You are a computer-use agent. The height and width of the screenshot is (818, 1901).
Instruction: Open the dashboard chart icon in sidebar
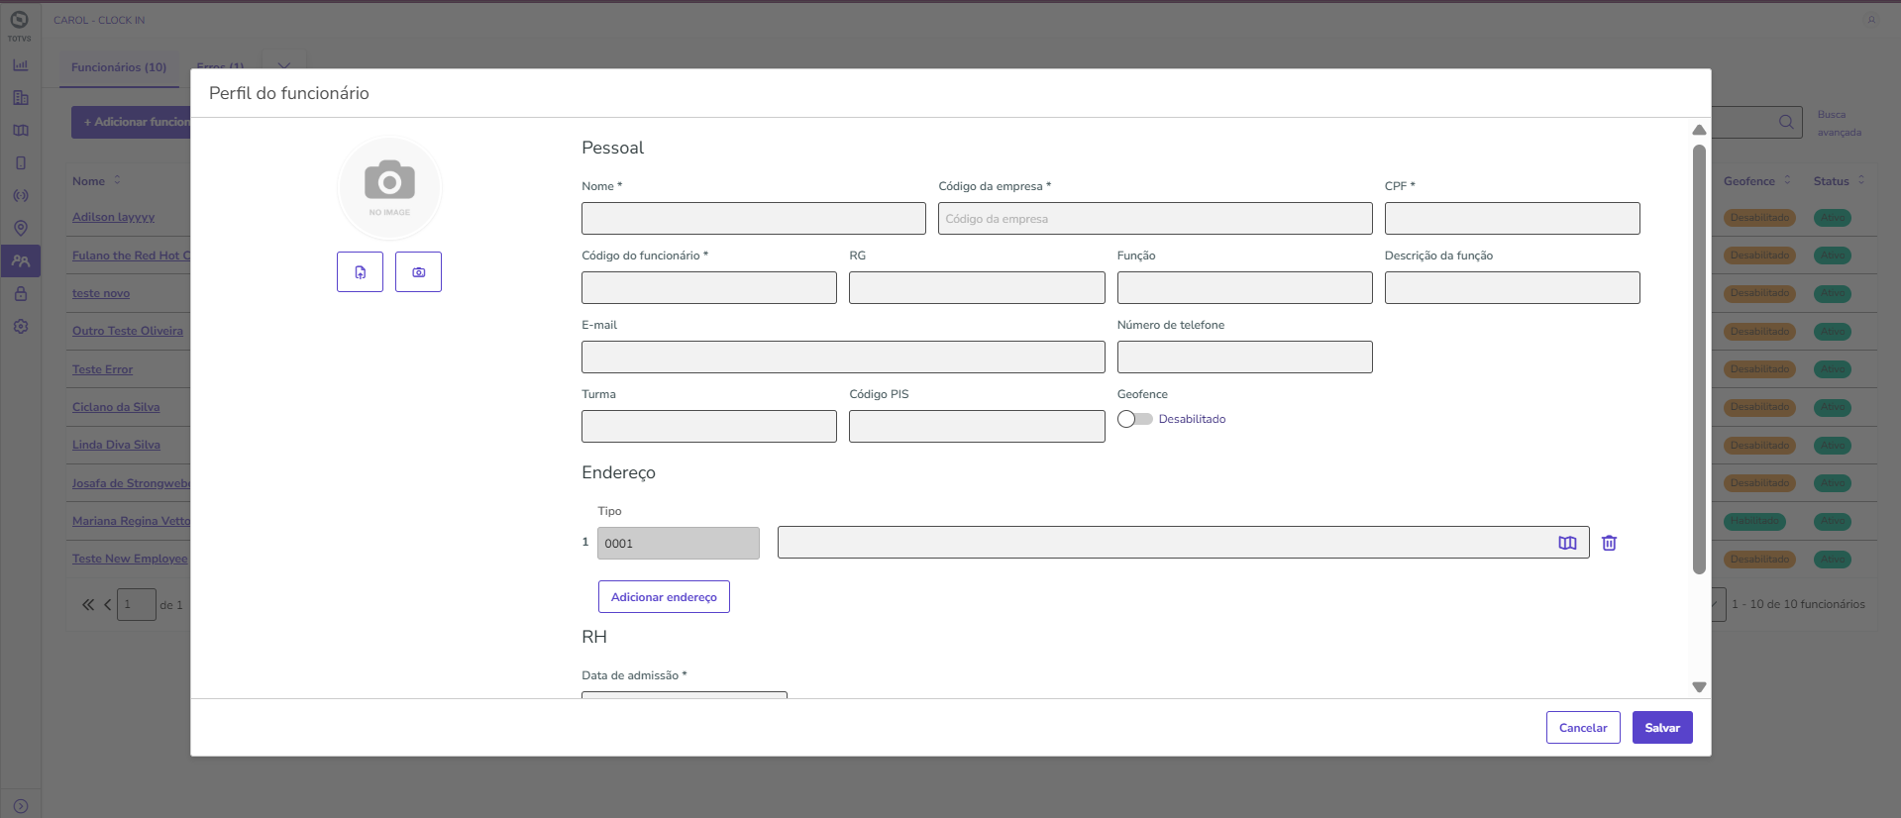click(21, 65)
